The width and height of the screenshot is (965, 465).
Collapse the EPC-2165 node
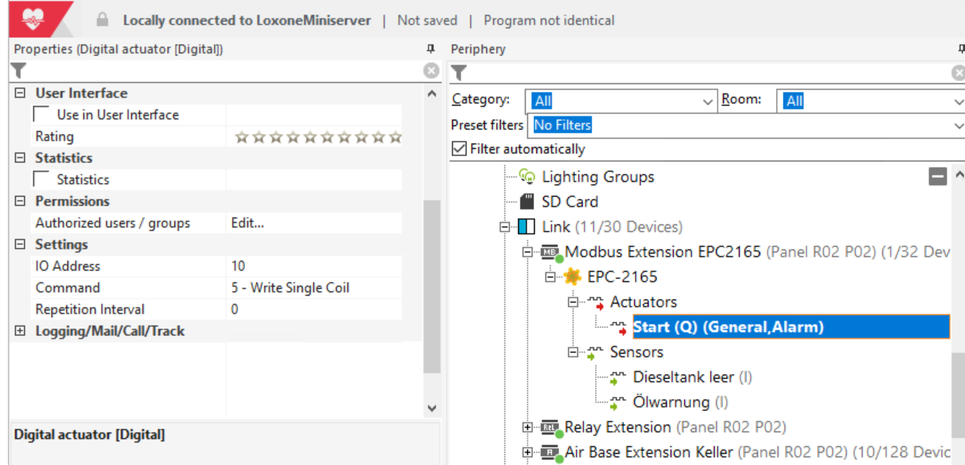click(x=550, y=277)
